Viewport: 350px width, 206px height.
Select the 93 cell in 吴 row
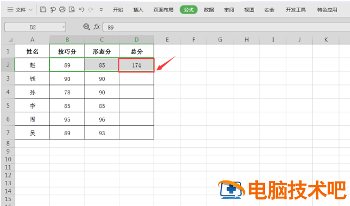point(102,133)
